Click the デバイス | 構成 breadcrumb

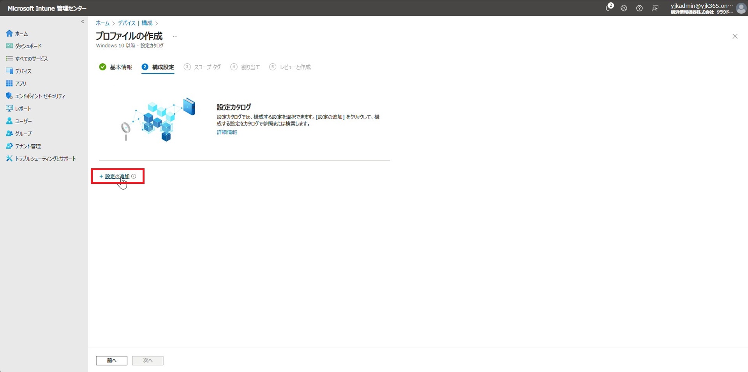click(x=135, y=23)
